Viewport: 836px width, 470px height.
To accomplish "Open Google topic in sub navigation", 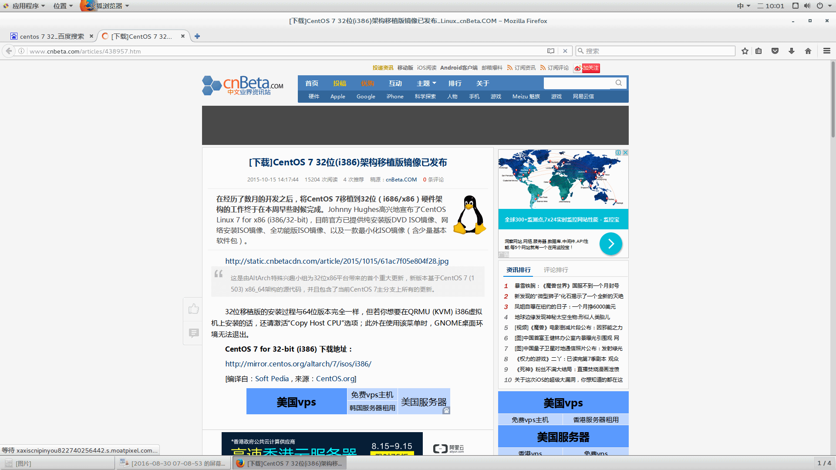I will 366,96.
